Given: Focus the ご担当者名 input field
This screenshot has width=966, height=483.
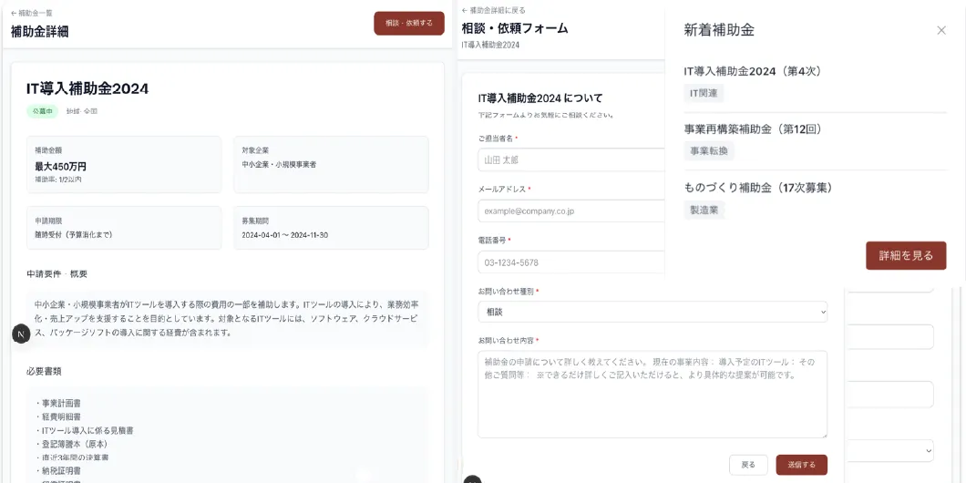Looking at the screenshot, I should pyautogui.click(x=570, y=159).
